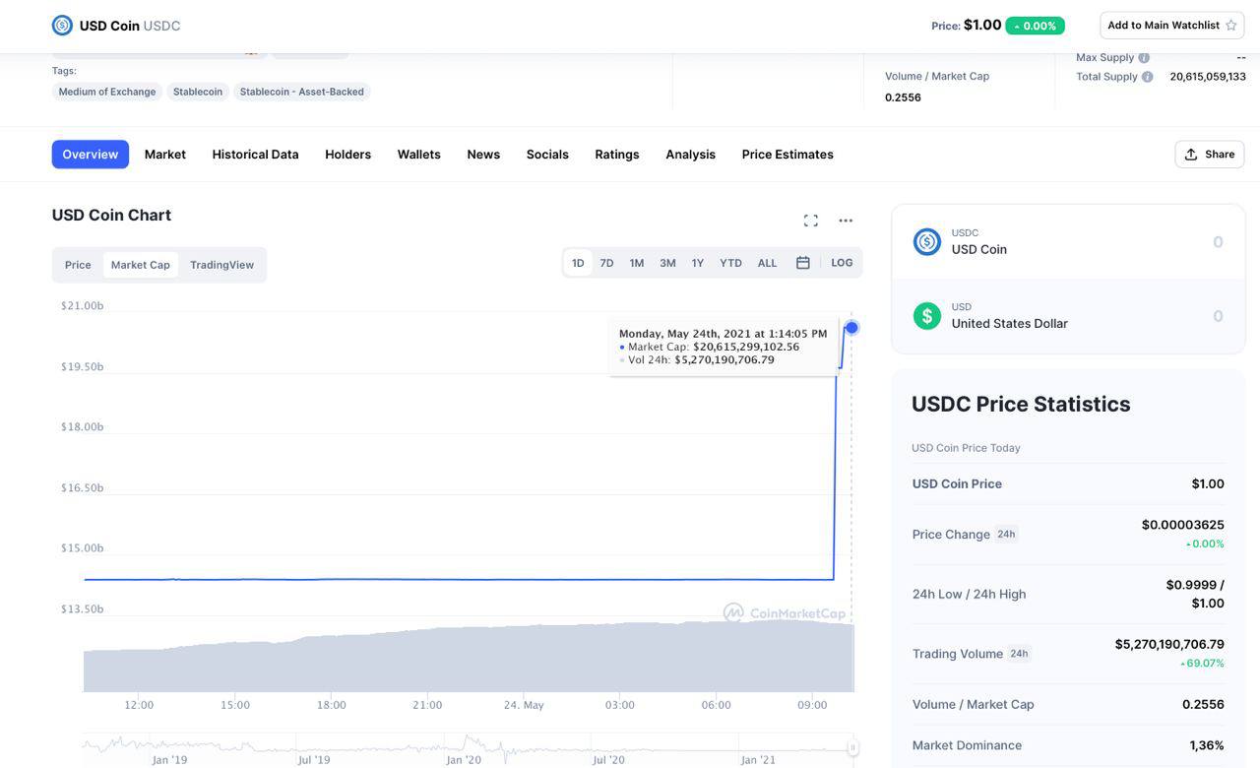
Task: Click the Trading Volume value $5,270,190,706.79
Action: point(1169,644)
